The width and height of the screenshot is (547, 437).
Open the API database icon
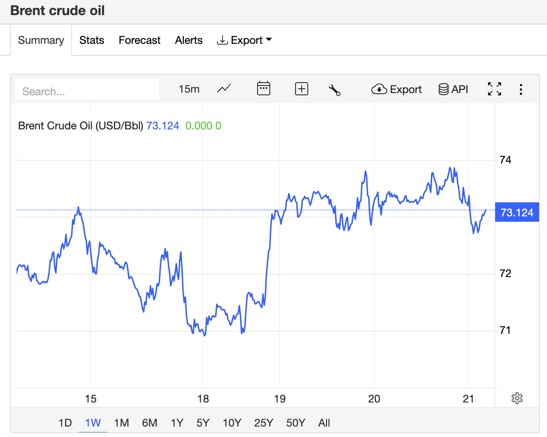click(453, 89)
